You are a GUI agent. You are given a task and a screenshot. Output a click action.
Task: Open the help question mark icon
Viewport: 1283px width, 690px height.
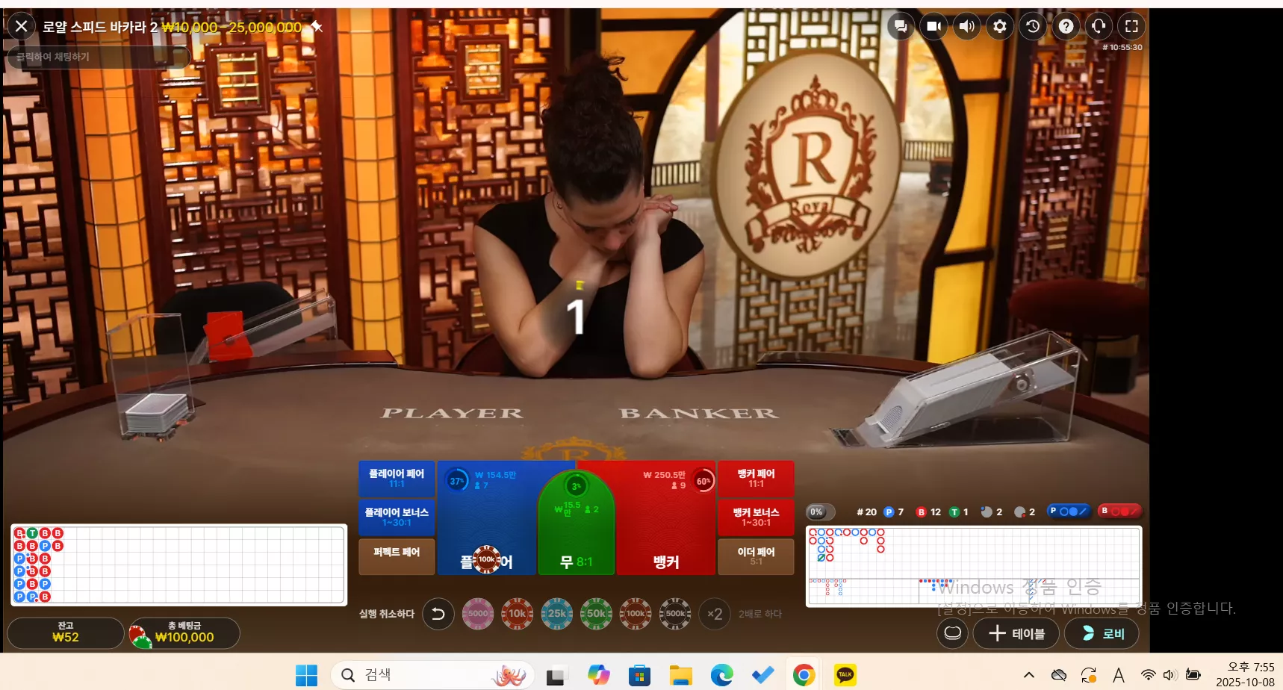(1066, 26)
